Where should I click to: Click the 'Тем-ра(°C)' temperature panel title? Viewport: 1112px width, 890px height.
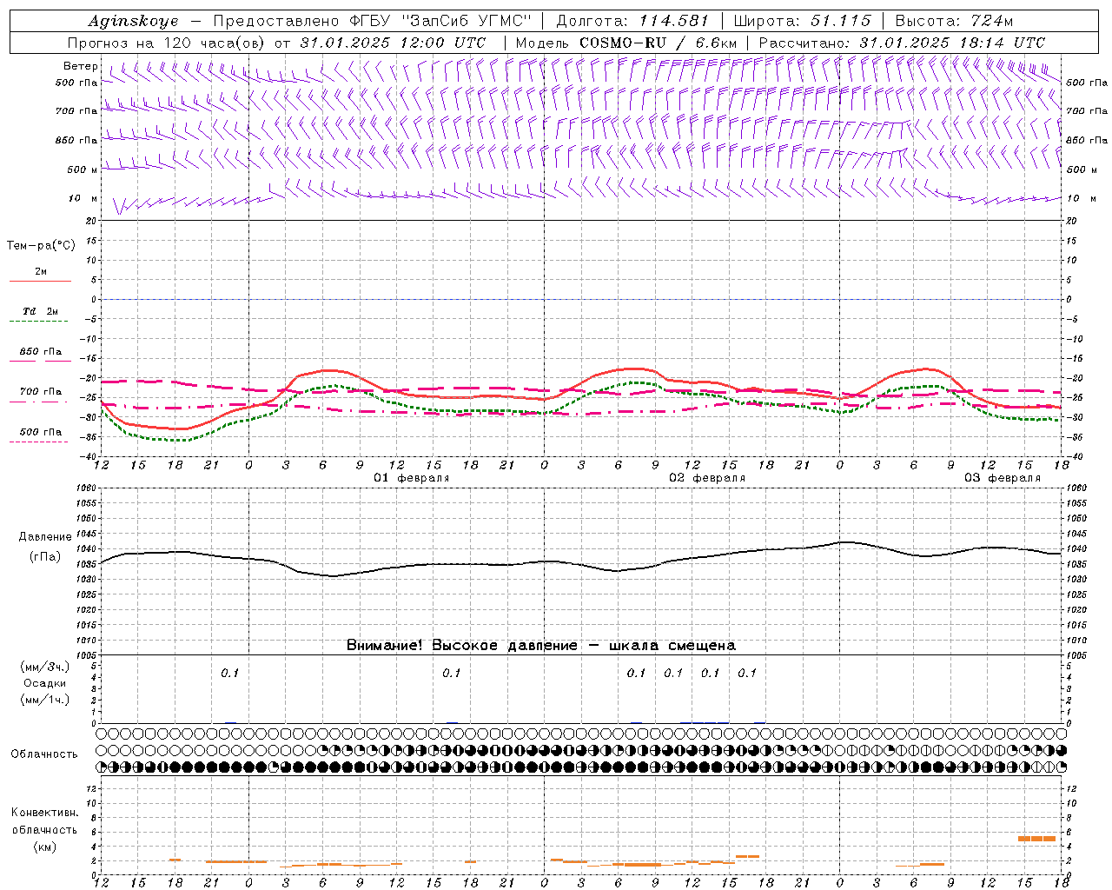click(41, 245)
